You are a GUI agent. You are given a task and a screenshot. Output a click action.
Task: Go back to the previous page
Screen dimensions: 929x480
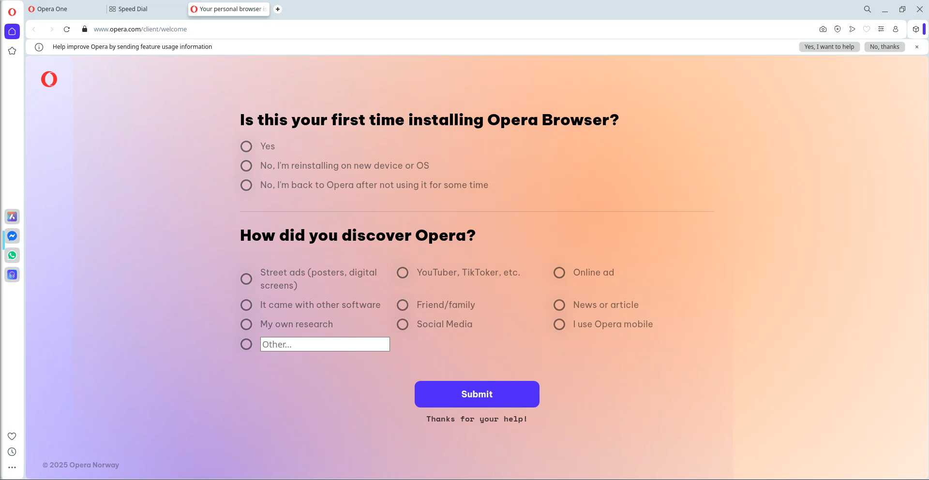tap(34, 29)
